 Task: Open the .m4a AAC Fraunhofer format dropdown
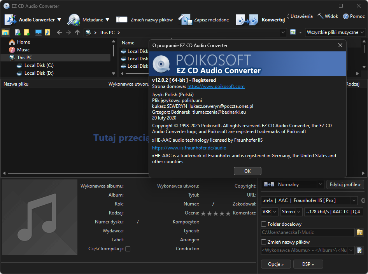click(x=309, y=200)
